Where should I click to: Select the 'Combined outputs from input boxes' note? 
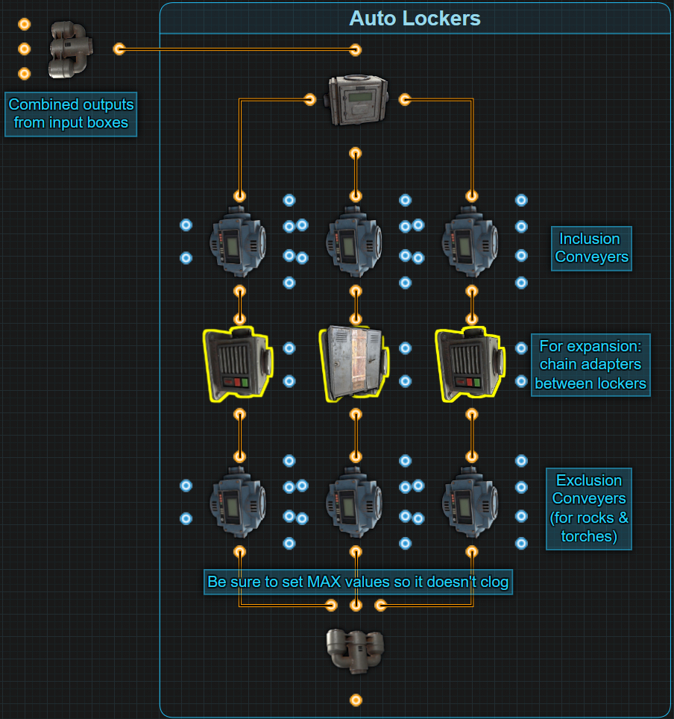tap(71, 114)
